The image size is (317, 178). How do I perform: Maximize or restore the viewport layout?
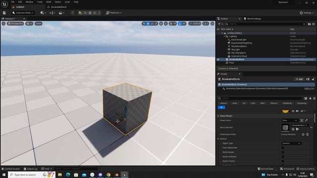212,24
